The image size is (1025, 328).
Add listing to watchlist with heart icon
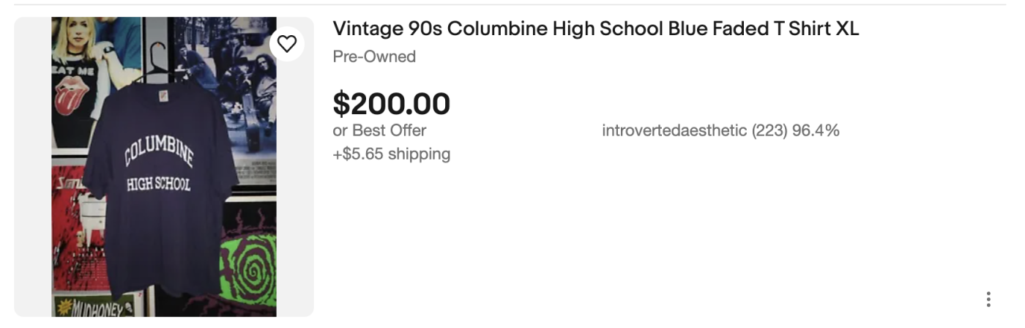tap(287, 44)
